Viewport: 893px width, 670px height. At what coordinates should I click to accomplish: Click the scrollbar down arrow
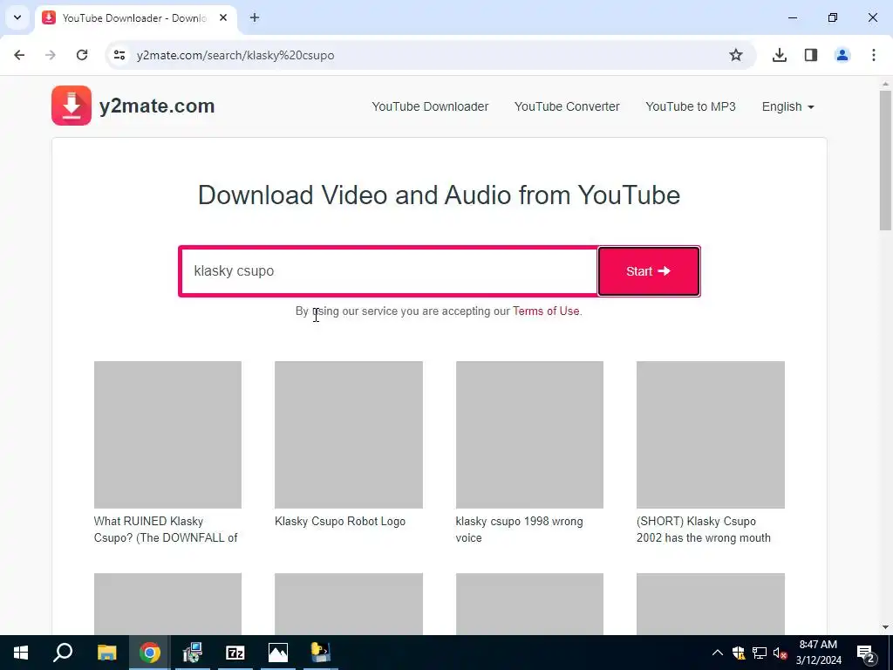point(885,627)
